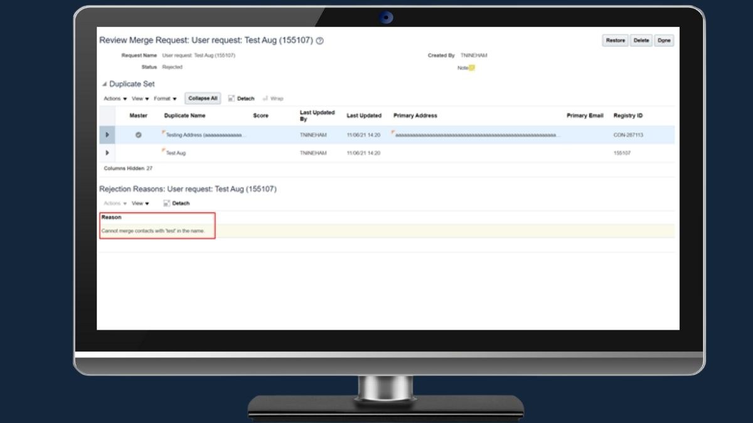Set Test Aug as the Master record
753x423 pixels.
coord(138,152)
